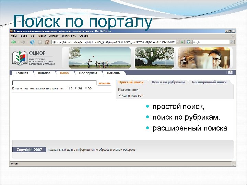
Task: Click the window resize grip in status bar
Action: (234, 164)
